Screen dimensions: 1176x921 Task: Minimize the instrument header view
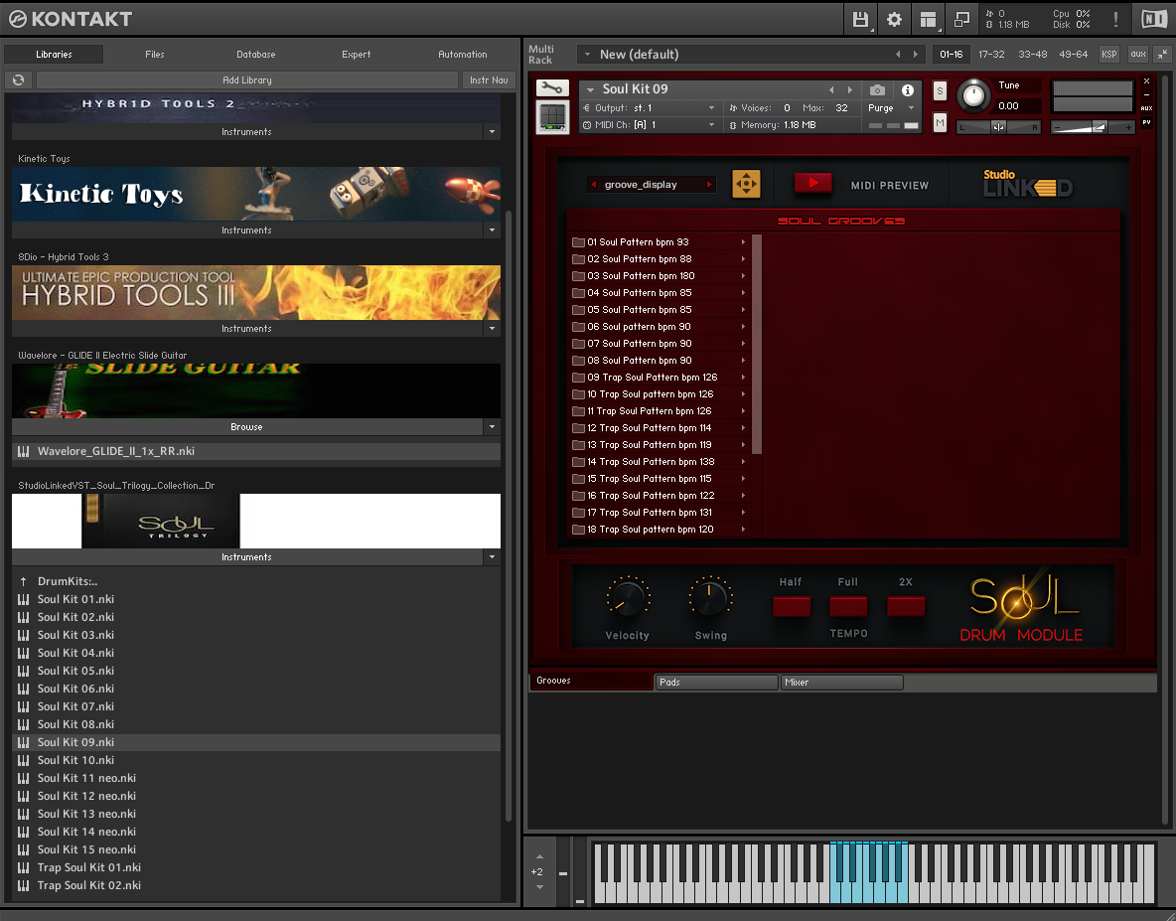(x=1147, y=94)
